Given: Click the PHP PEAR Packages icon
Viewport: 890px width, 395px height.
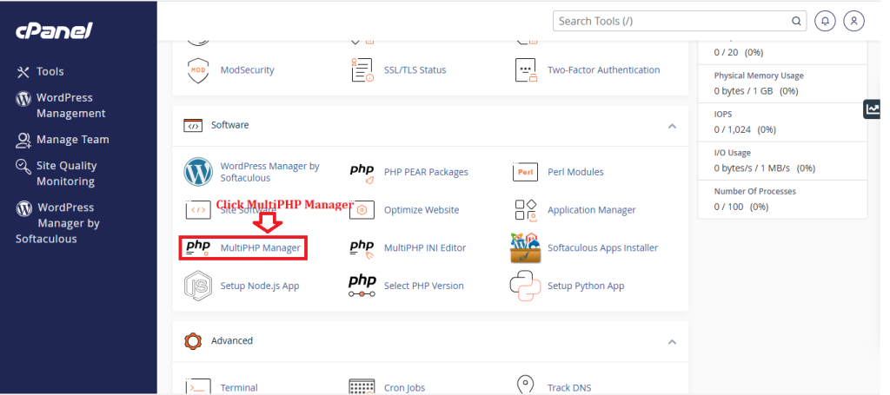Looking at the screenshot, I should click(362, 173).
